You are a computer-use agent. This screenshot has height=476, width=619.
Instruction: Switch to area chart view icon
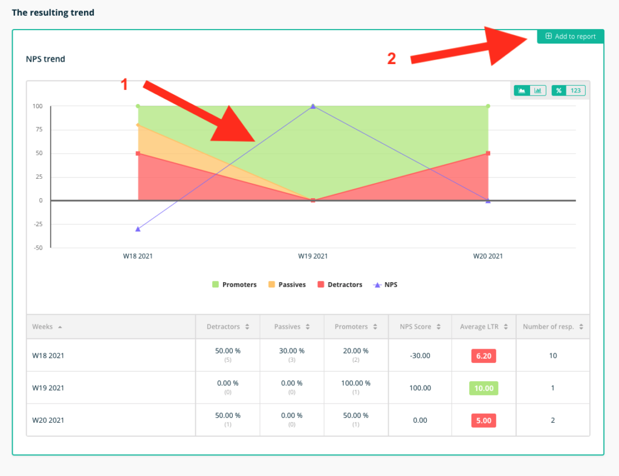point(522,91)
